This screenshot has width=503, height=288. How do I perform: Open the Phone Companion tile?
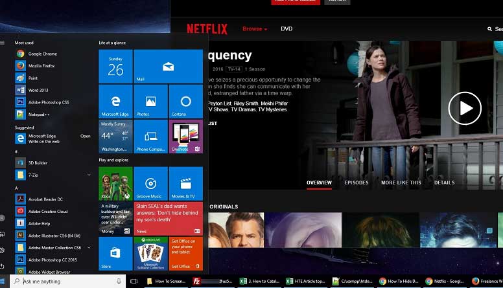click(x=151, y=137)
